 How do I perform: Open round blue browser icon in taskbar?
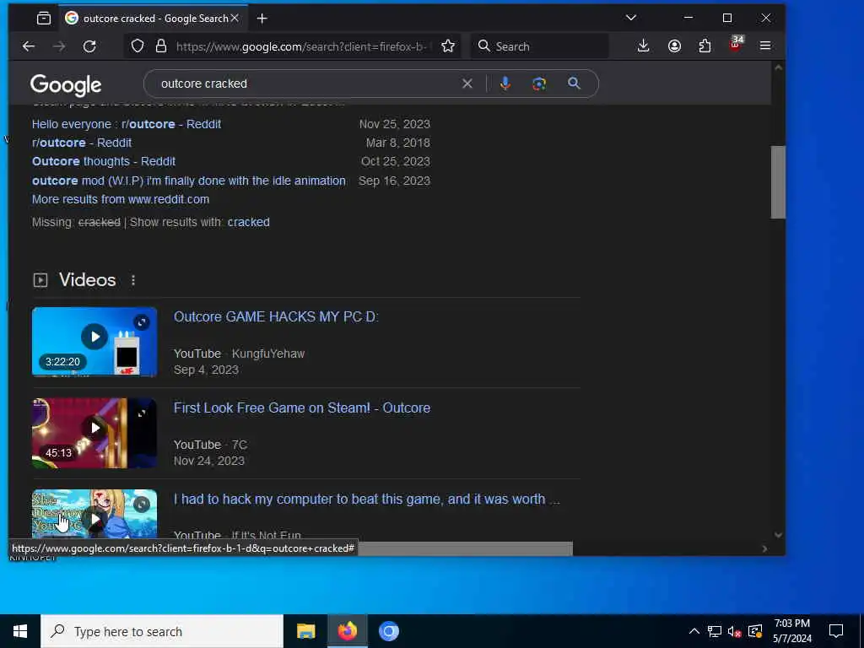tap(389, 631)
